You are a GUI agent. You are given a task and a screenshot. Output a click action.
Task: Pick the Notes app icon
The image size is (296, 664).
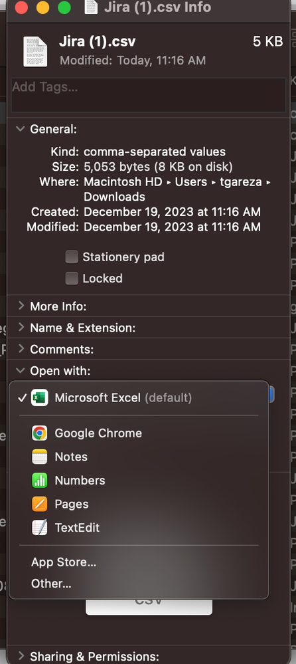click(x=40, y=457)
